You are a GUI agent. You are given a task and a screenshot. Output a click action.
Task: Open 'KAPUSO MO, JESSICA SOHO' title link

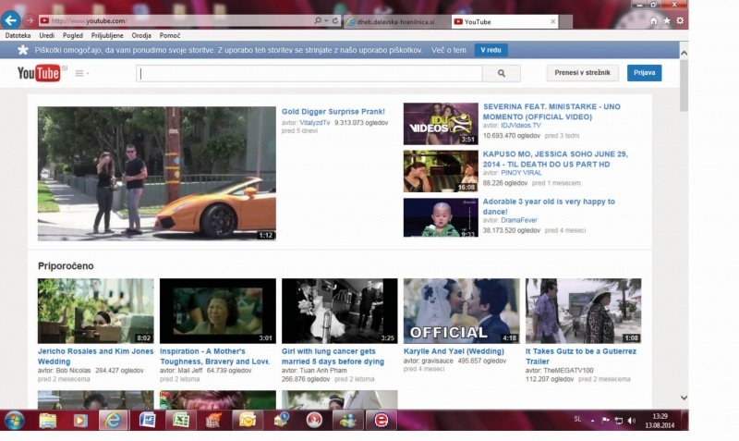(555, 159)
